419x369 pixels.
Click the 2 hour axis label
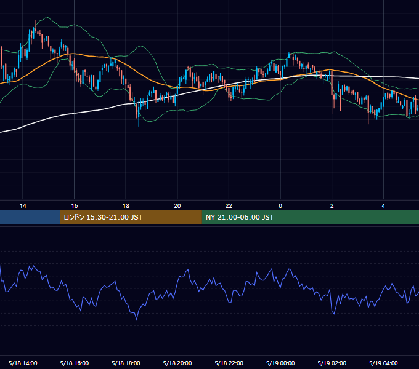(332, 206)
